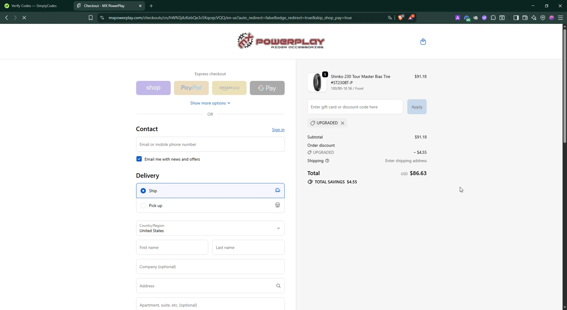Bookmark this checkout page
Image resolution: width=567 pixels, height=310 pixels.
click(91, 18)
